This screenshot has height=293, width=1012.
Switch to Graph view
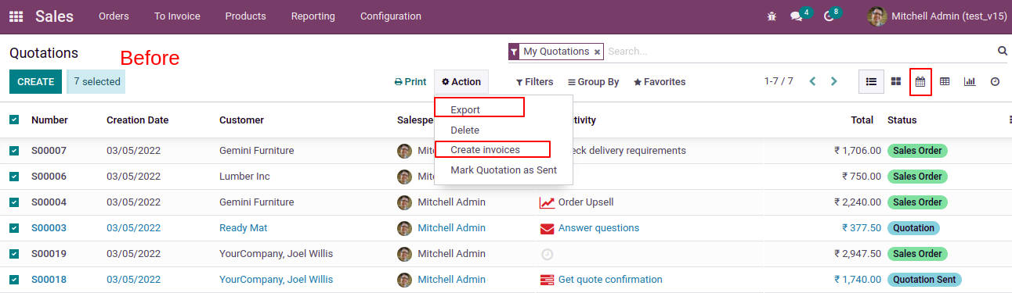tap(970, 81)
